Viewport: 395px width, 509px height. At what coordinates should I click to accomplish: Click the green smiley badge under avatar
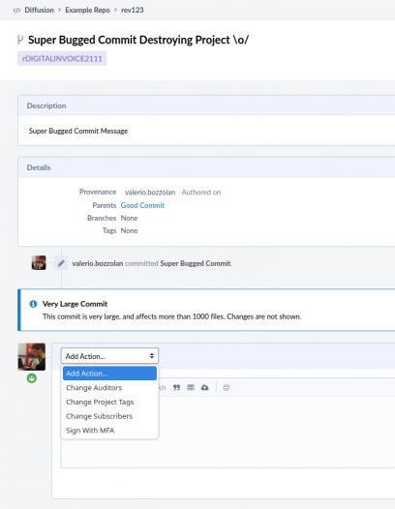[32, 378]
